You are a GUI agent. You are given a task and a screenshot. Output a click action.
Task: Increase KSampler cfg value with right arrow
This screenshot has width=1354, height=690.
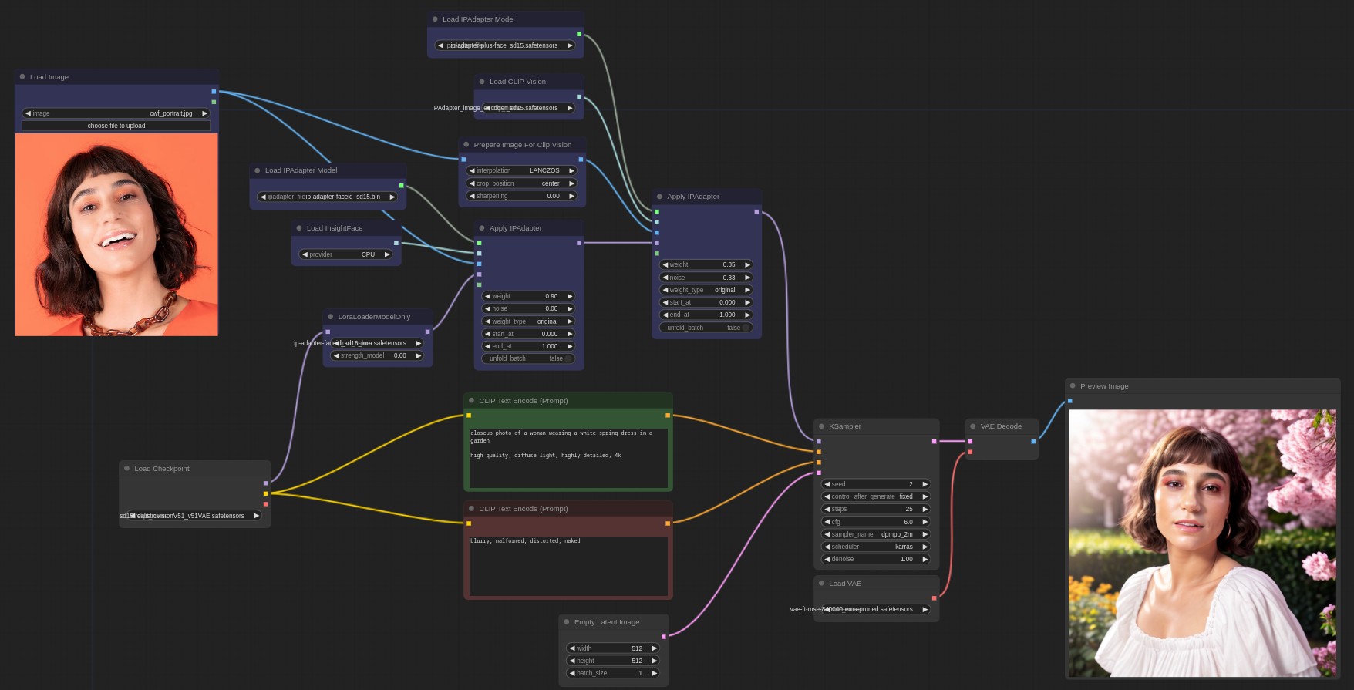tap(925, 522)
